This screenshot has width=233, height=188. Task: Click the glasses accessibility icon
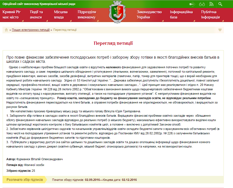(202, 4)
